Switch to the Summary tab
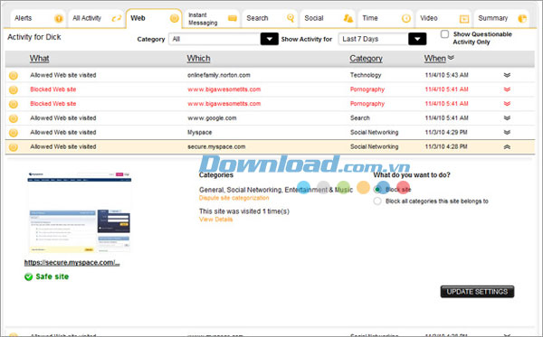543x337 pixels. pos(501,18)
